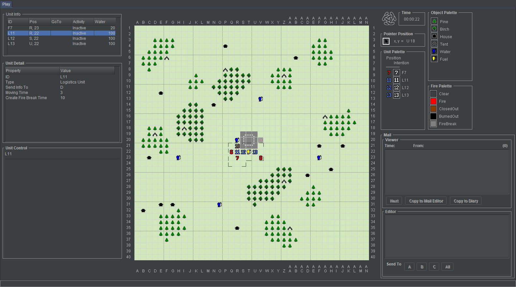Pick the House object icon

coord(434,37)
